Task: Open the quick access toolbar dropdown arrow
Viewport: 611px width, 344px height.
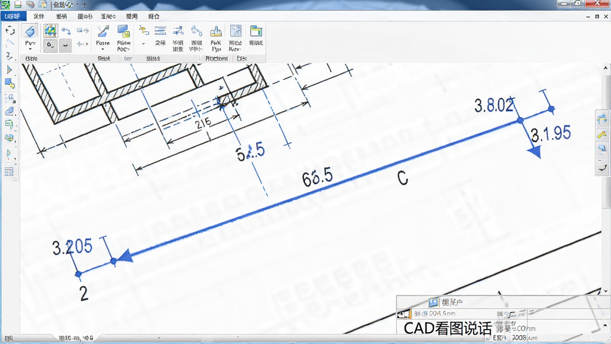Action: coord(78,5)
